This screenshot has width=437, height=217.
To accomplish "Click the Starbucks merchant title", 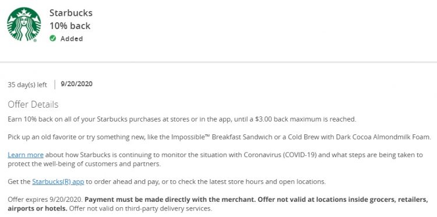I will (71, 13).
